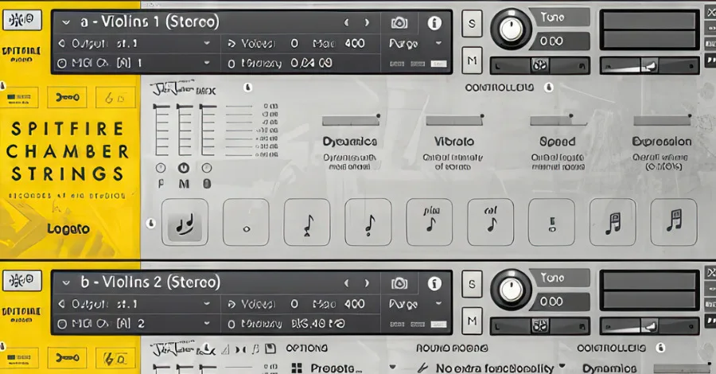Viewport: 716px width, 374px height.
Task: Click the Controllers heading in Violins 1
Action: [499, 88]
